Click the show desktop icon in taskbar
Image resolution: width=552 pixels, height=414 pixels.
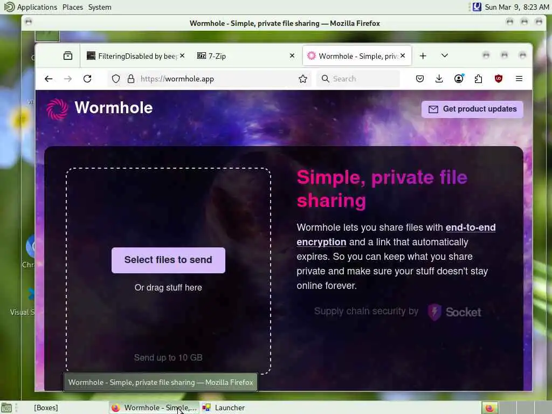tap(6, 408)
